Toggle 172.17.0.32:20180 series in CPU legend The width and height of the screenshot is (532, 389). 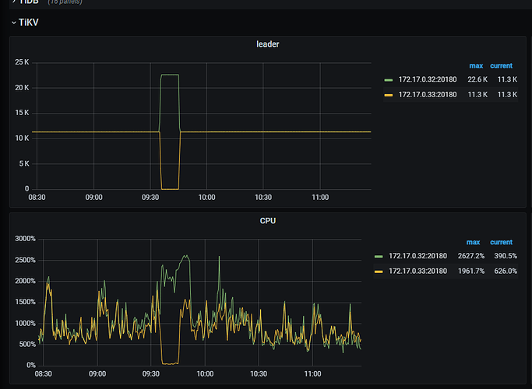[x=417, y=256]
